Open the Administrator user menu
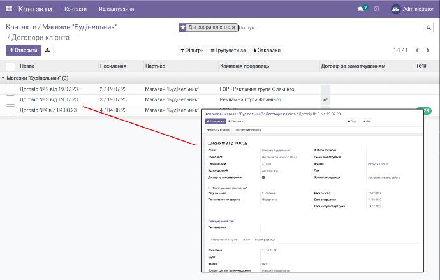 [x=412, y=10]
